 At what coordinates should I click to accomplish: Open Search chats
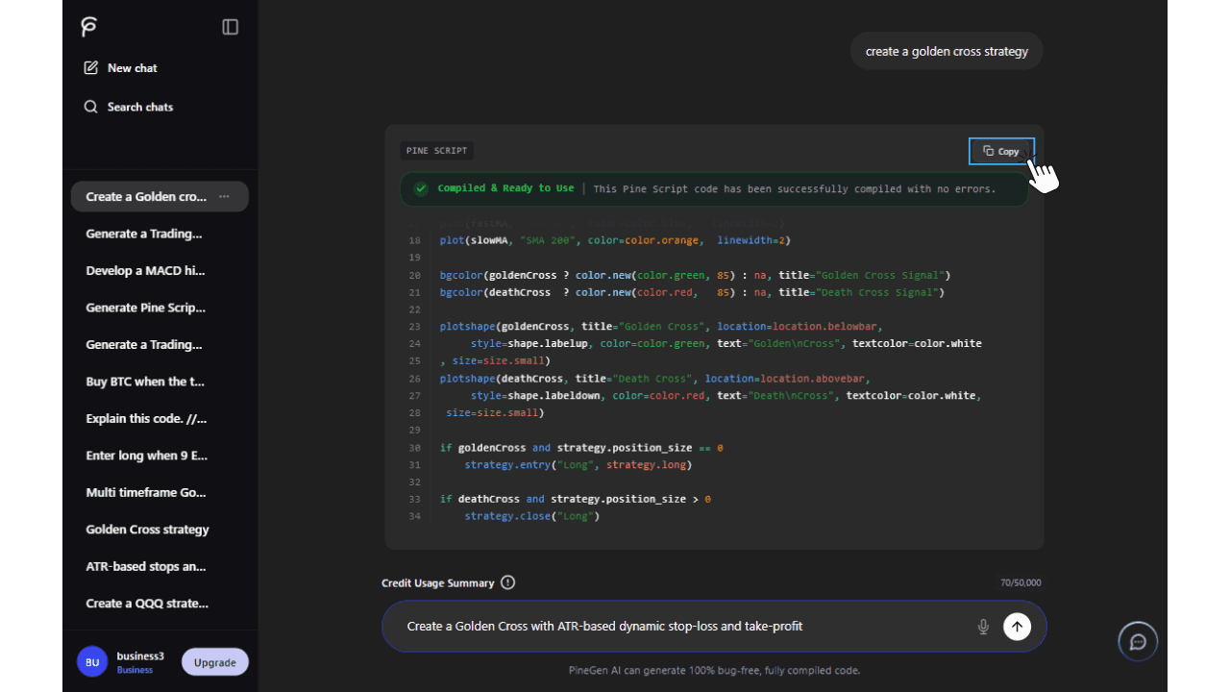click(128, 107)
